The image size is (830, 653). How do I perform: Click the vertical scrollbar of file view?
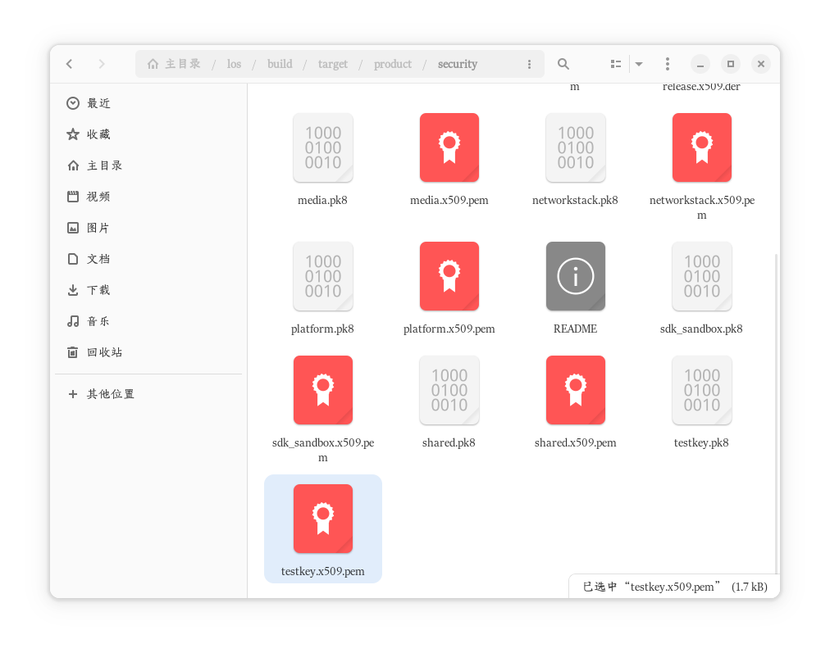[x=777, y=414]
